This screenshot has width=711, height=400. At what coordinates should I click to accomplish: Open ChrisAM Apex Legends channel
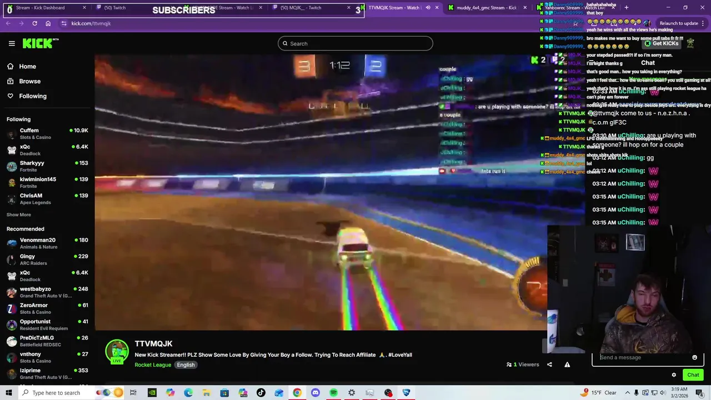(x=47, y=199)
